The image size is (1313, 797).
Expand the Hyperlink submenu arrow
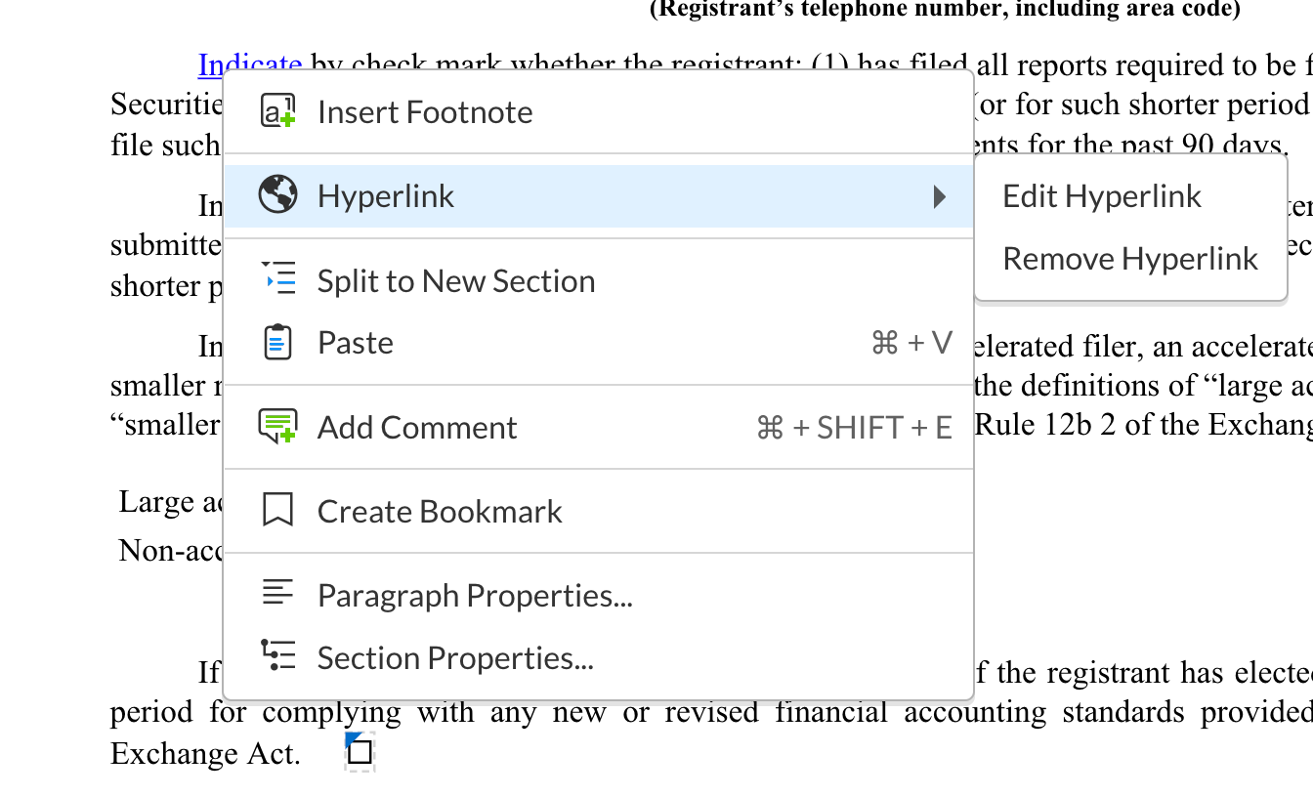coord(939,196)
